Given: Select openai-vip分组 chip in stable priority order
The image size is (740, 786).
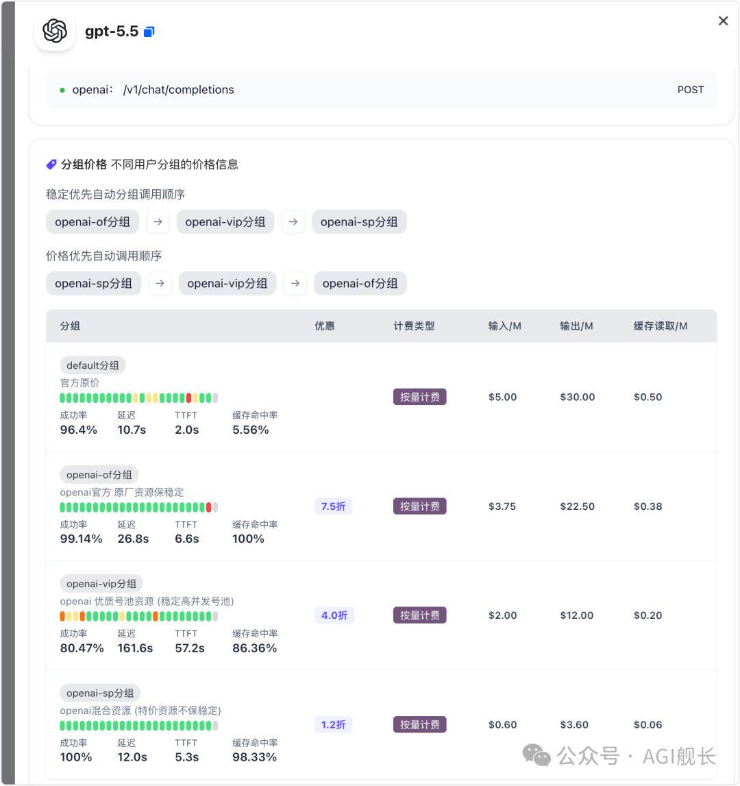Looking at the screenshot, I should [225, 222].
